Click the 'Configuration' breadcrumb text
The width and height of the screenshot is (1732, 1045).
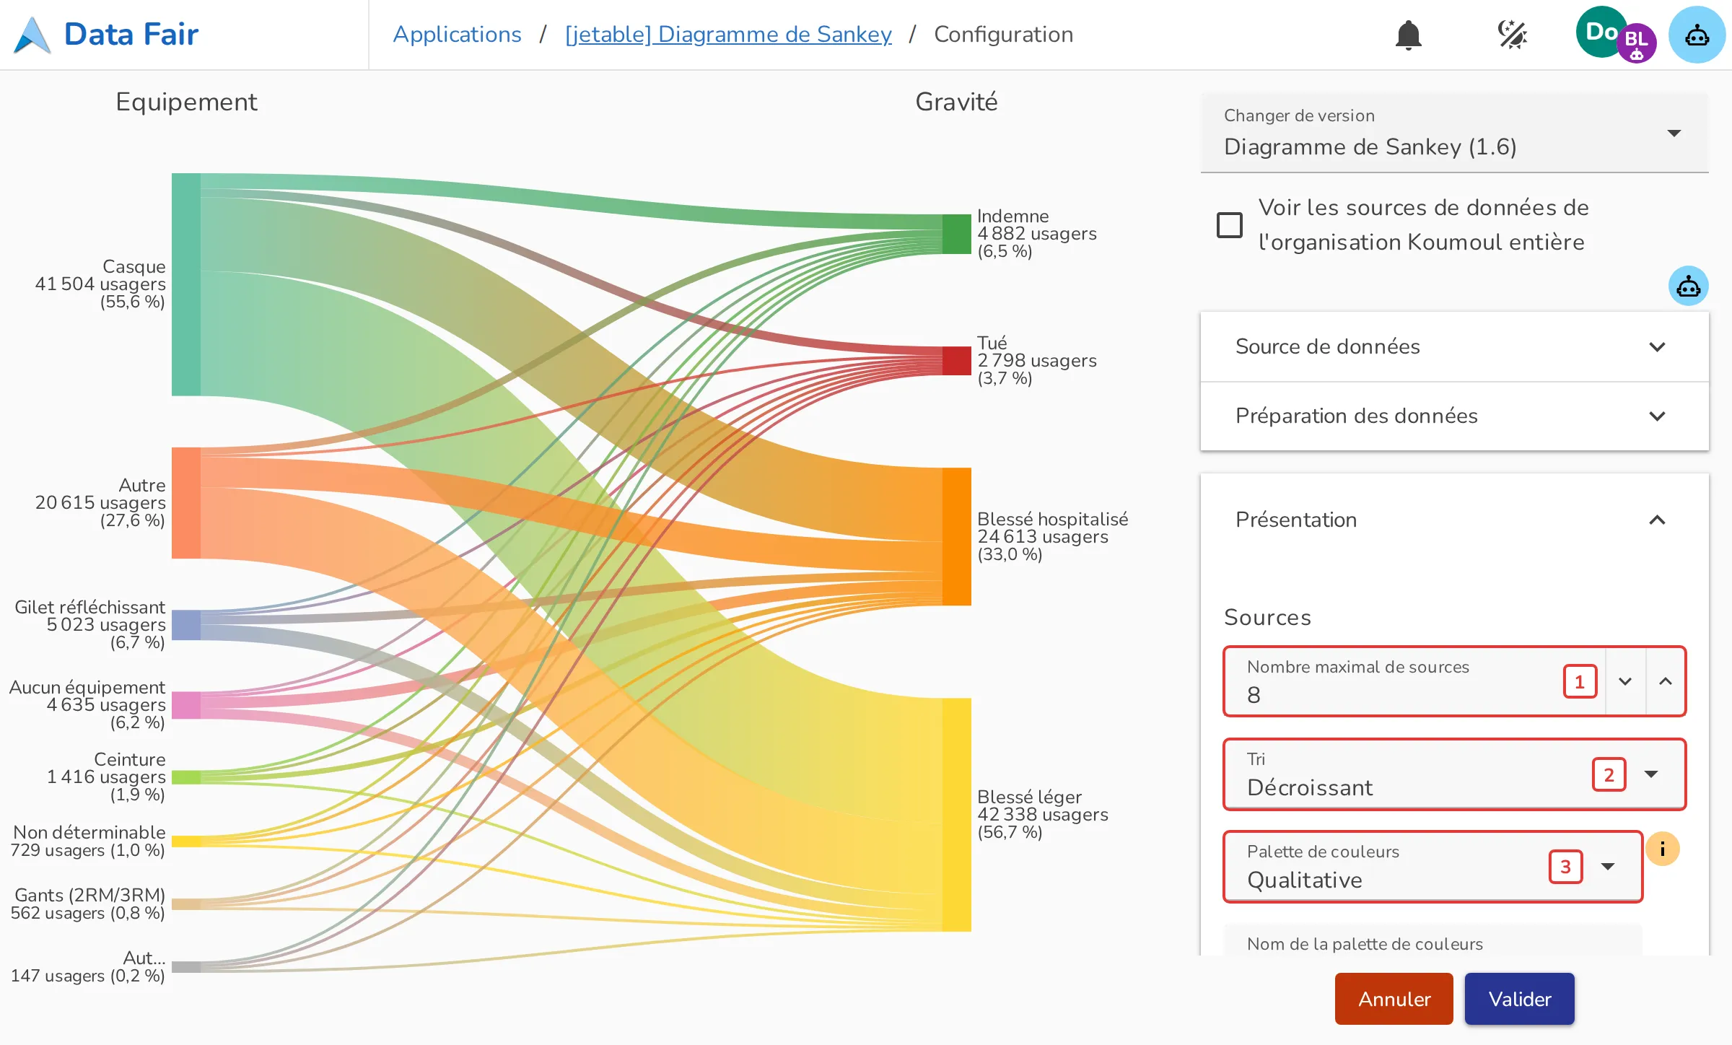pyautogui.click(x=1003, y=35)
